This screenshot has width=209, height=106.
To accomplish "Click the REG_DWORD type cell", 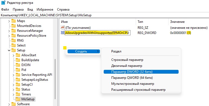I will [x=147, y=33].
